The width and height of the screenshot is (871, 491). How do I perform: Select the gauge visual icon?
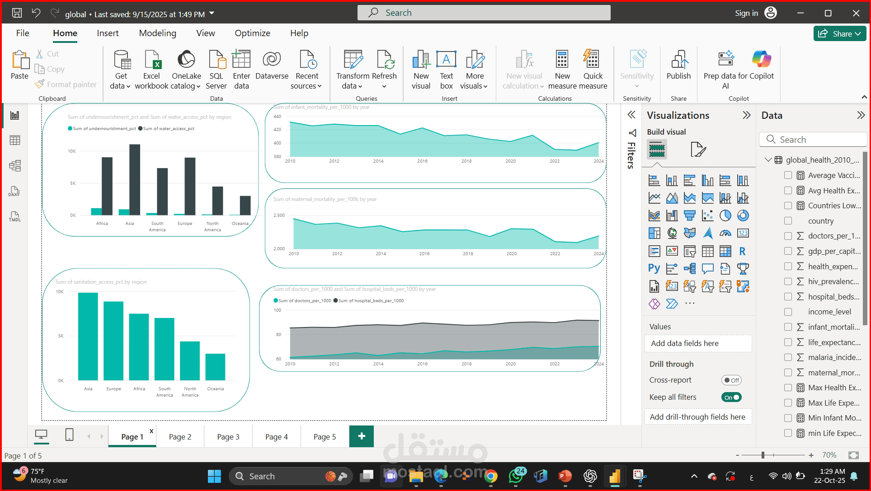coord(725,233)
